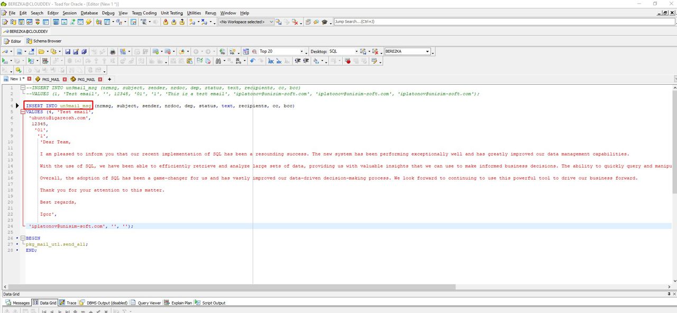Close the second PKG_MAIL tab
This screenshot has width=677, height=313.
pos(100,79)
